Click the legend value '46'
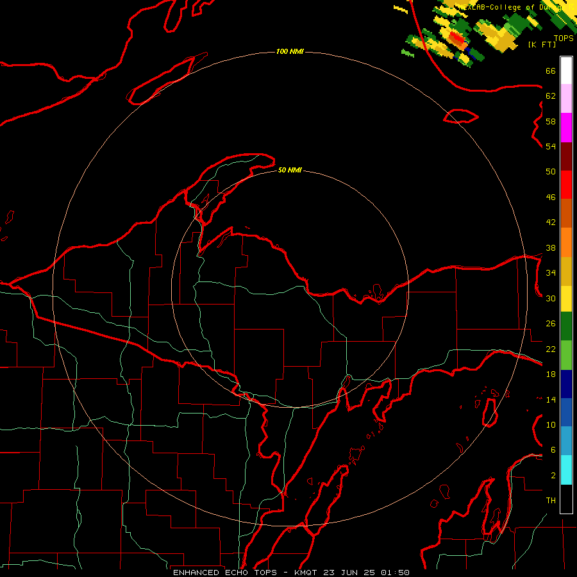The image size is (577, 577). [x=551, y=197]
